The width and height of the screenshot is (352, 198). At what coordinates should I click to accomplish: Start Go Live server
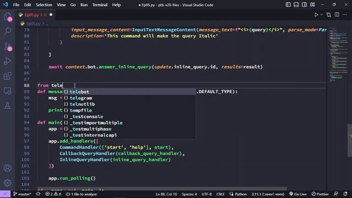(x=298, y=194)
